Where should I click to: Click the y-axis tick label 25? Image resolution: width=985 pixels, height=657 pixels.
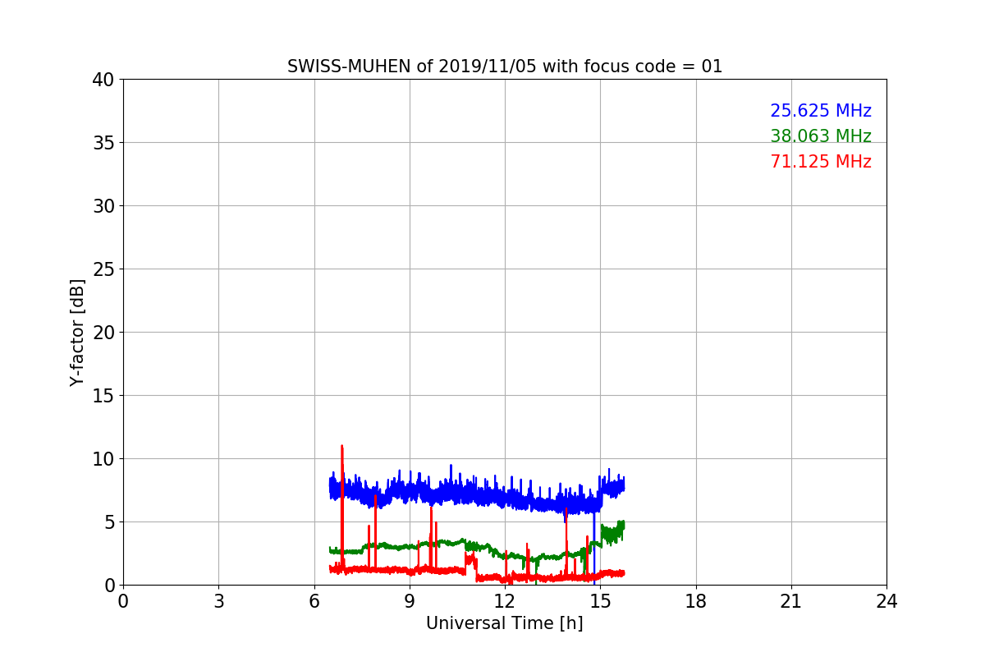[103, 269]
